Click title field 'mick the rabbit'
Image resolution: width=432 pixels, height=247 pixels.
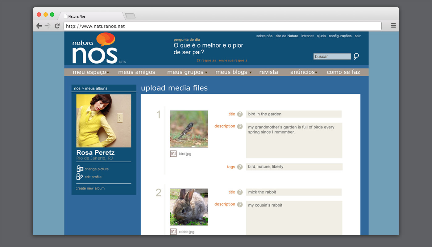(294, 192)
